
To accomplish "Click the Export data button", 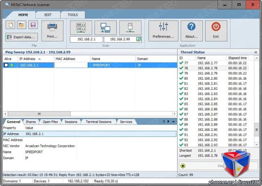I will (22, 37).
